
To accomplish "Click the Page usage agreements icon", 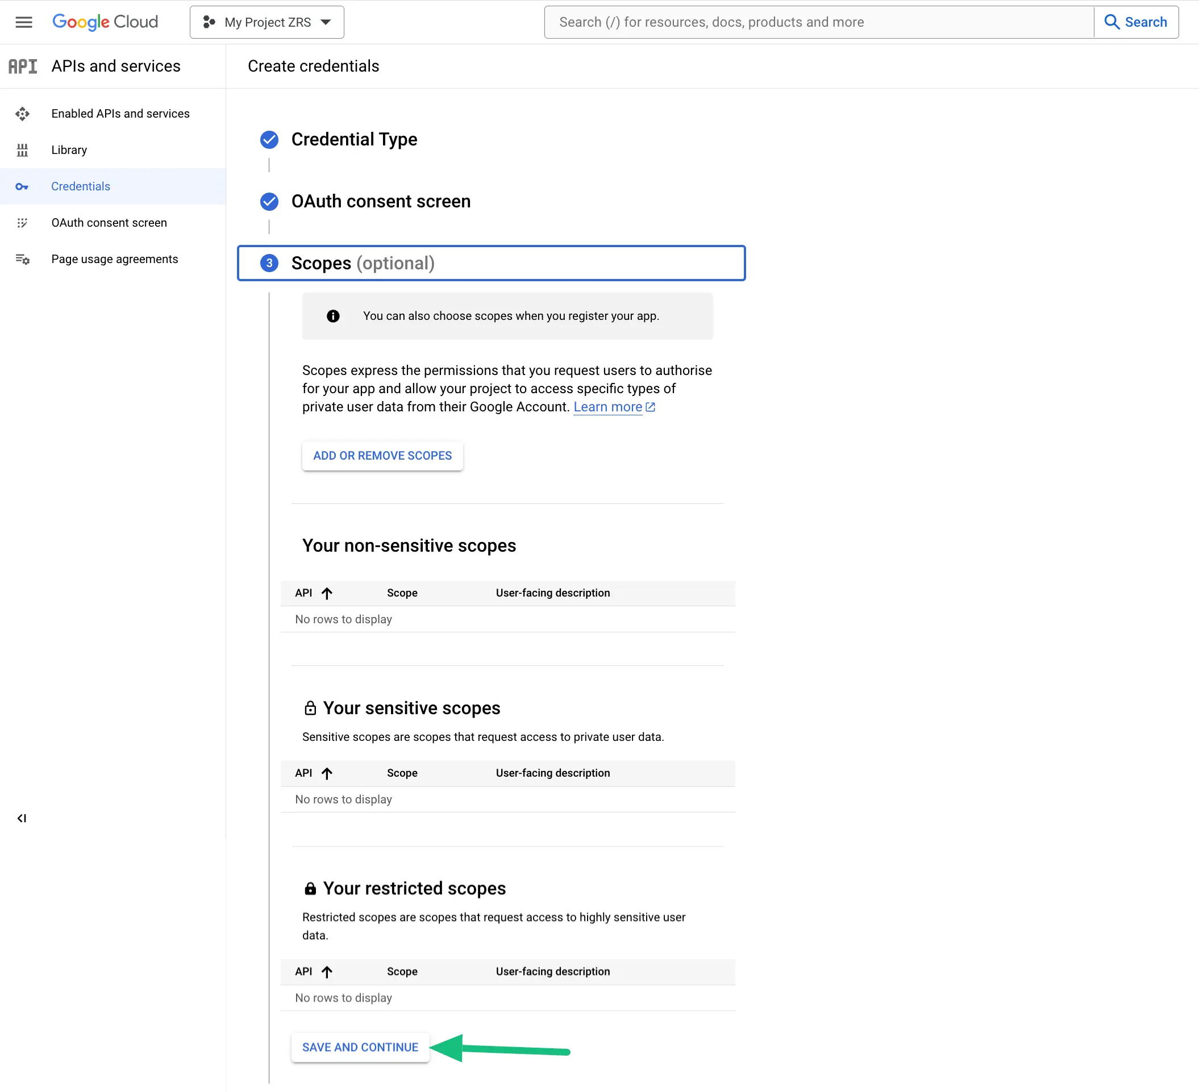I will 22,259.
